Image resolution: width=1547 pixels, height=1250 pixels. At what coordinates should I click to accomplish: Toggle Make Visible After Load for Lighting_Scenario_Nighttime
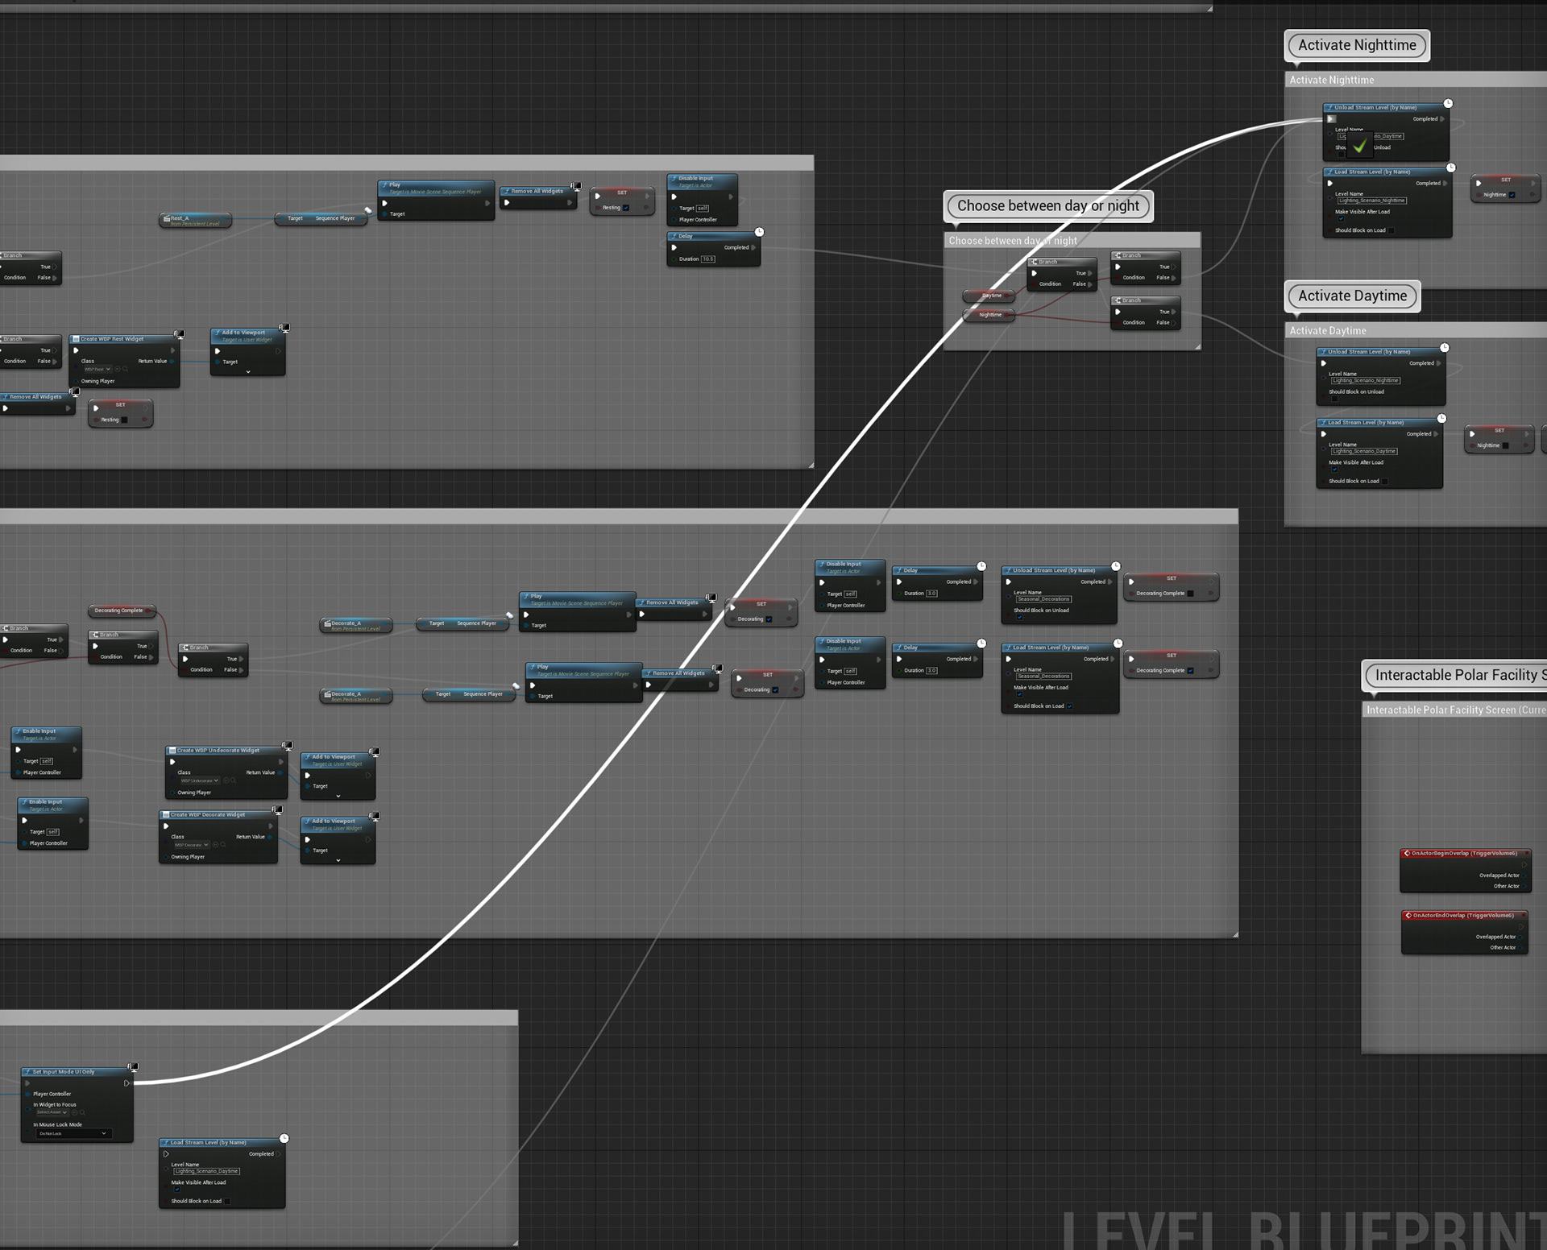[1341, 219]
